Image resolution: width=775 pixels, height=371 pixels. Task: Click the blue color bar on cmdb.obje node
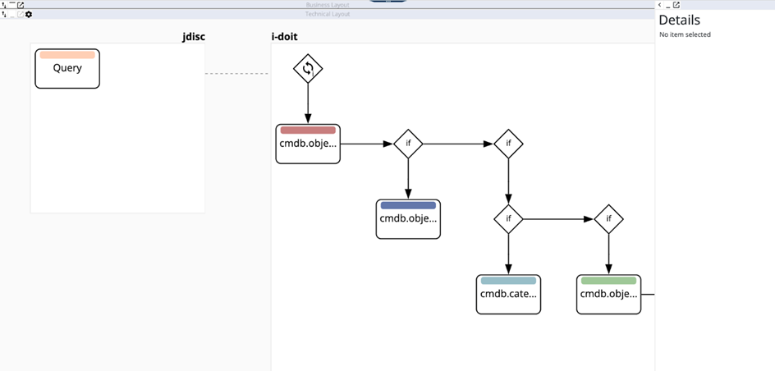[408, 205]
